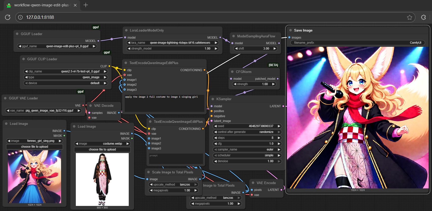Click the gguf badge above GGUF Loader
Image resolution: width=432 pixels, height=211 pixels.
(x=96, y=27)
